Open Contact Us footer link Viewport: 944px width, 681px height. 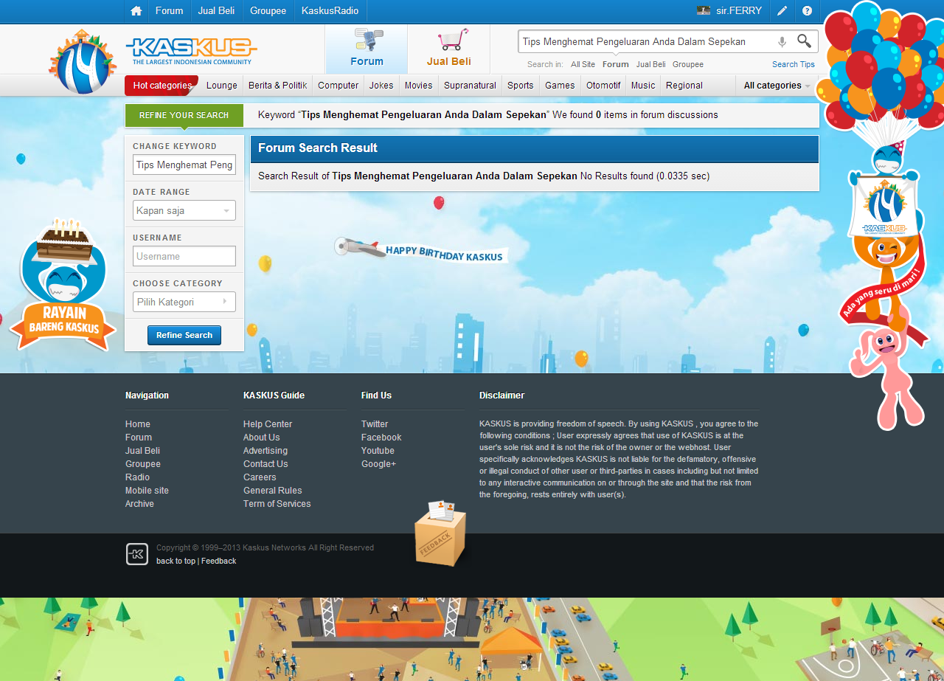pyautogui.click(x=265, y=464)
